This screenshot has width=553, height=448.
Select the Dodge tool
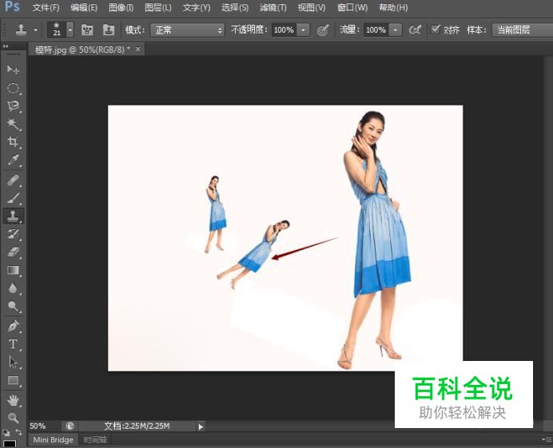(13, 307)
